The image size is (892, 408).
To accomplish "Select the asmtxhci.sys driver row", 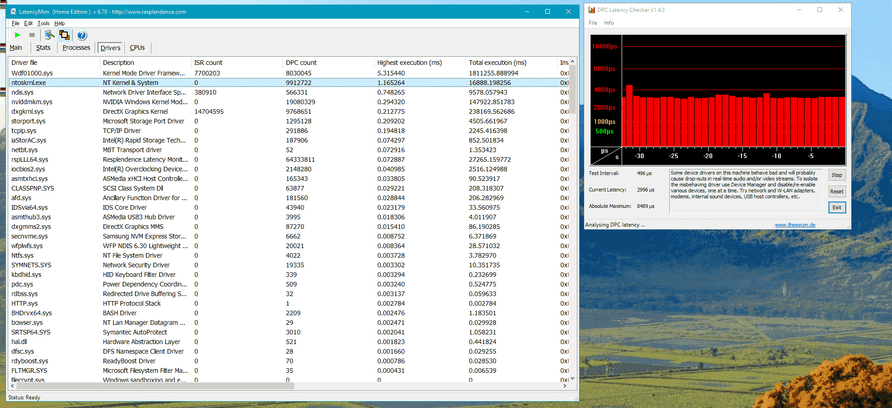I will coord(289,179).
